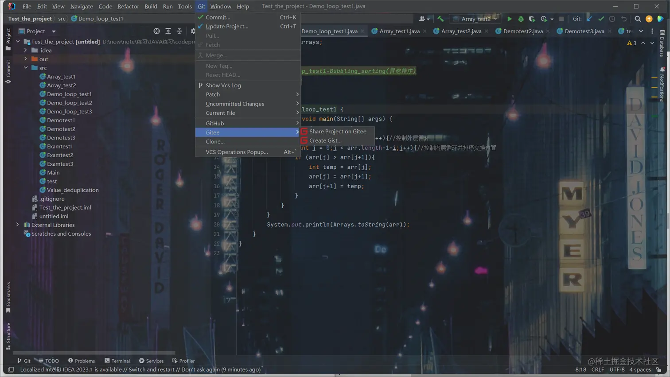Open the Structure tool window
The width and height of the screenshot is (670, 377).
tap(8, 336)
